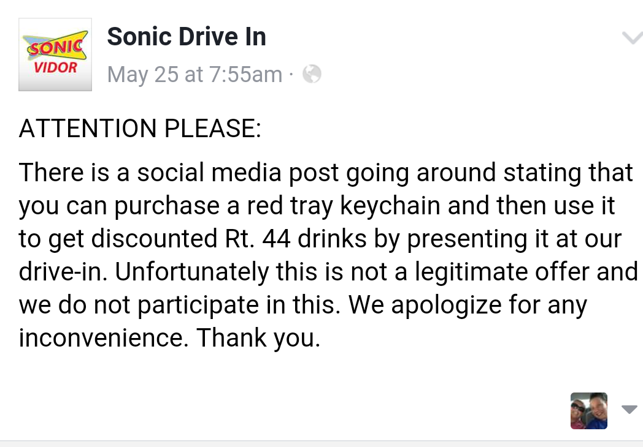The height and width of the screenshot is (447, 643).
Task: Click the sentence 'We apologize for any'
Action: coord(468,305)
